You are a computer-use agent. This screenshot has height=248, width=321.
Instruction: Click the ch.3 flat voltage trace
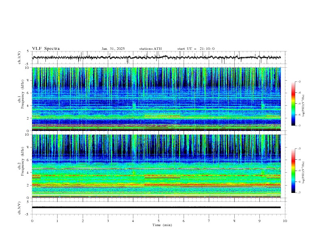pyautogui.click(x=156, y=207)
